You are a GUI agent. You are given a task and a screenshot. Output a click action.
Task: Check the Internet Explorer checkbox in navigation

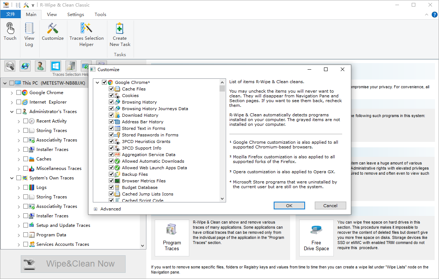coord(19,102)
